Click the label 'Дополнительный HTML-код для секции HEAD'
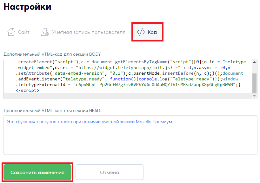The width and height of the screenshot is (260, 183). [52, 110]
